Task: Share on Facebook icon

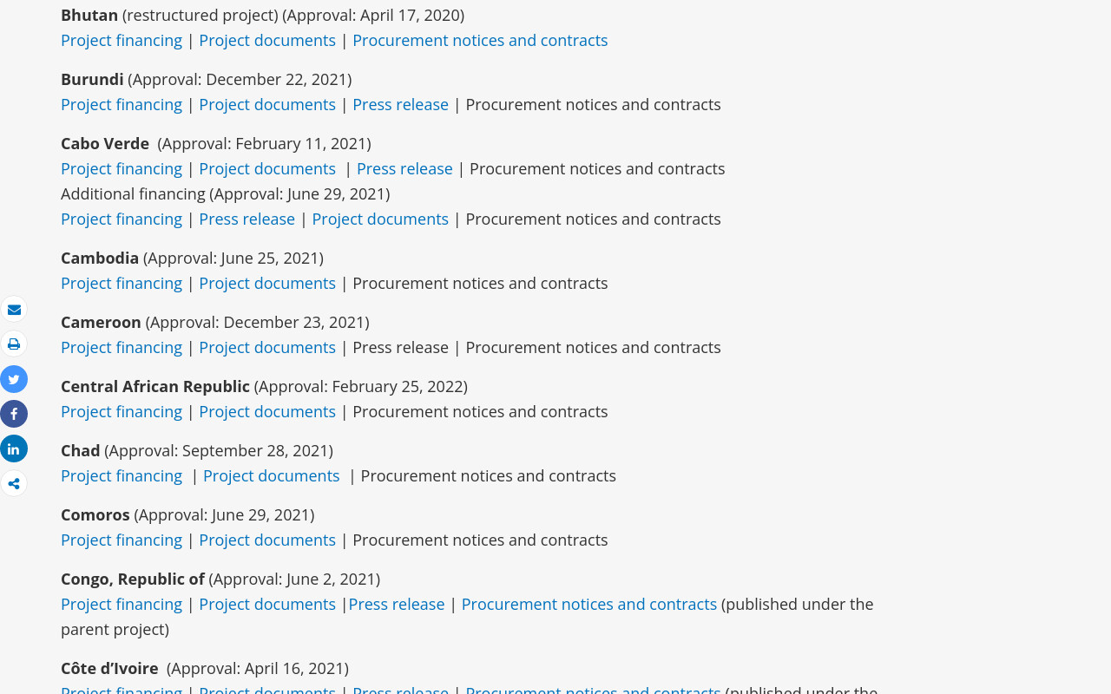Action: [14, 414]
